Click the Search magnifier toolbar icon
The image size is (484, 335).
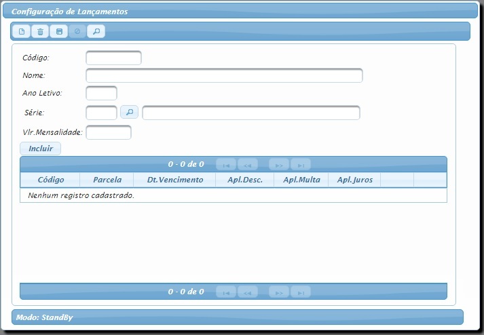[96, 31]
